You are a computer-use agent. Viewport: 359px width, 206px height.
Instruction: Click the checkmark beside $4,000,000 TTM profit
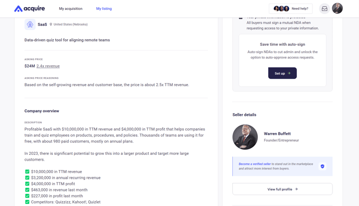(27, 184)
